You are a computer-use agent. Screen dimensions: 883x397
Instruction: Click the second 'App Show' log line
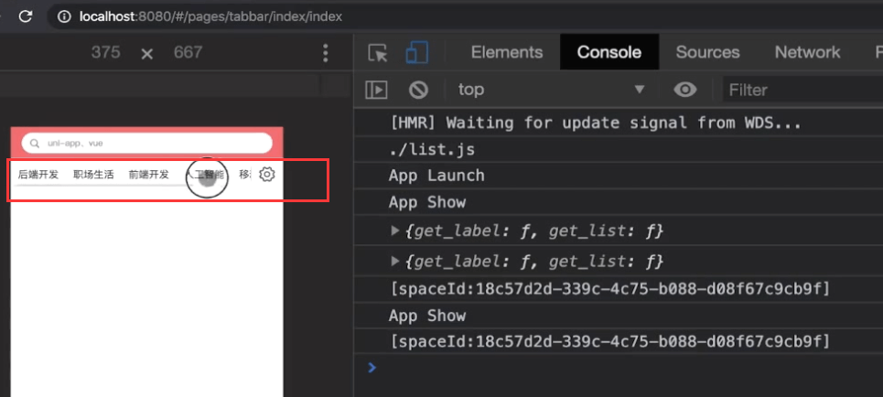[x=426, y=316]
